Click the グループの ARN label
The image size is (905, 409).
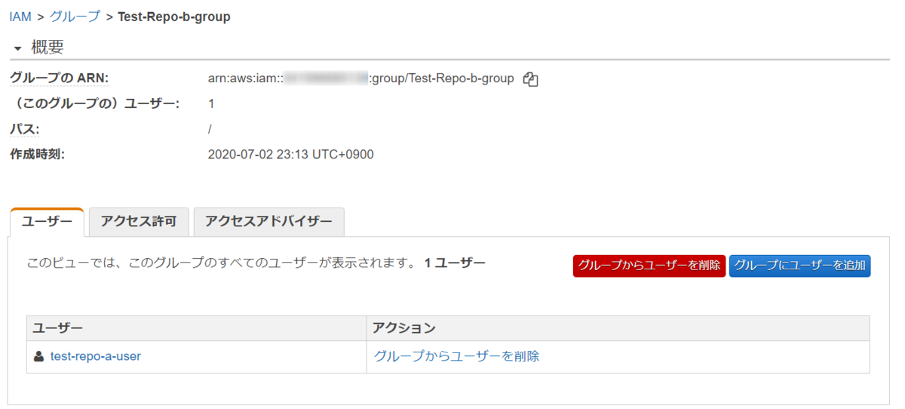pos(60,78)
